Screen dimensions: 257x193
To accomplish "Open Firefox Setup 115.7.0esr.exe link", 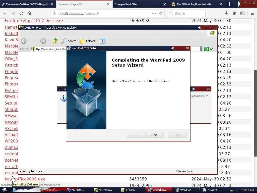I will tap(34, 21).
